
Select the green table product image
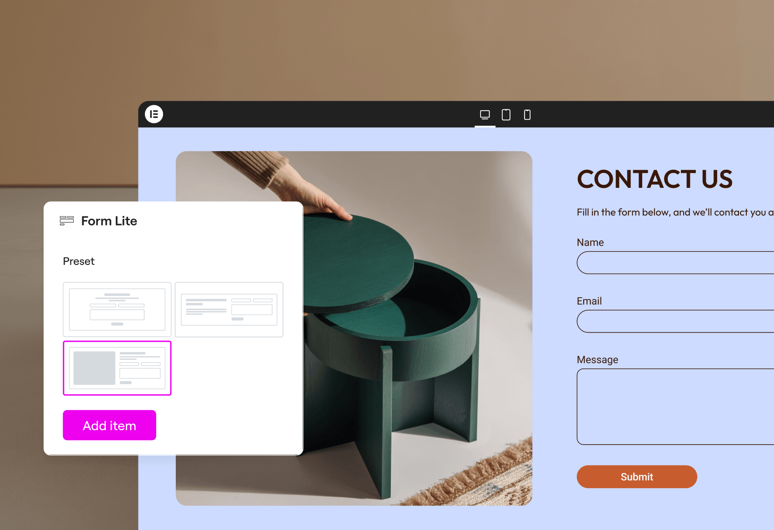click(x=354, y=329)
